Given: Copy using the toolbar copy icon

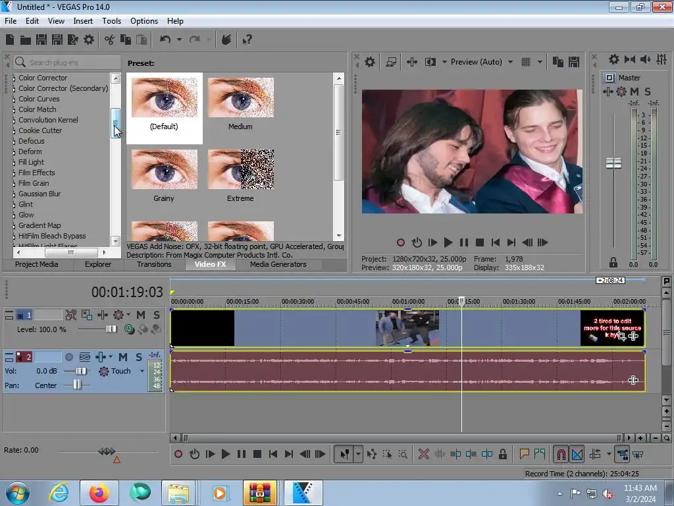Looking at the screenshot, I should click(126, 40).
